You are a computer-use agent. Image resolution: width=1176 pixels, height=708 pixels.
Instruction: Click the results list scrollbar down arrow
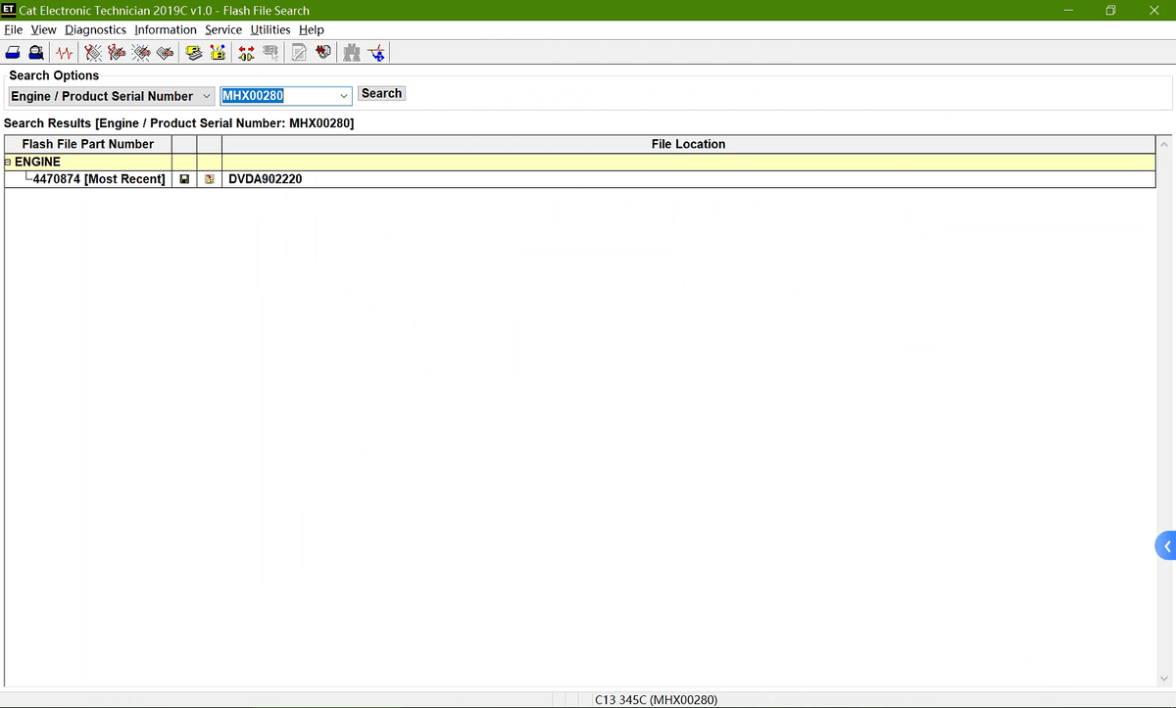(x=1164, y=679)
